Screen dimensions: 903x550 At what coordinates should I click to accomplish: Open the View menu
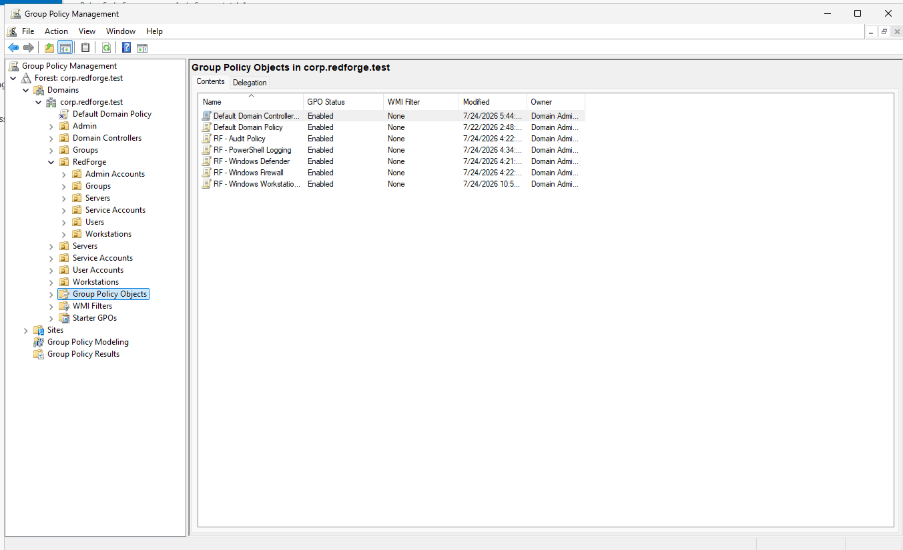coord(87,31)
